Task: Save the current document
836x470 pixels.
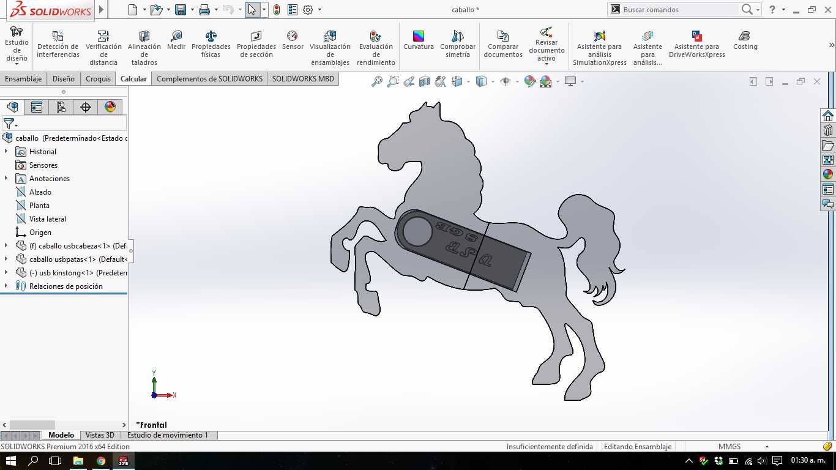Action: [181, 10]
